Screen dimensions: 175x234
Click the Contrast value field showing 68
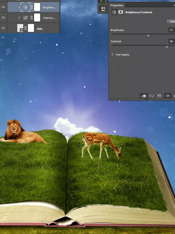point(172,41)
